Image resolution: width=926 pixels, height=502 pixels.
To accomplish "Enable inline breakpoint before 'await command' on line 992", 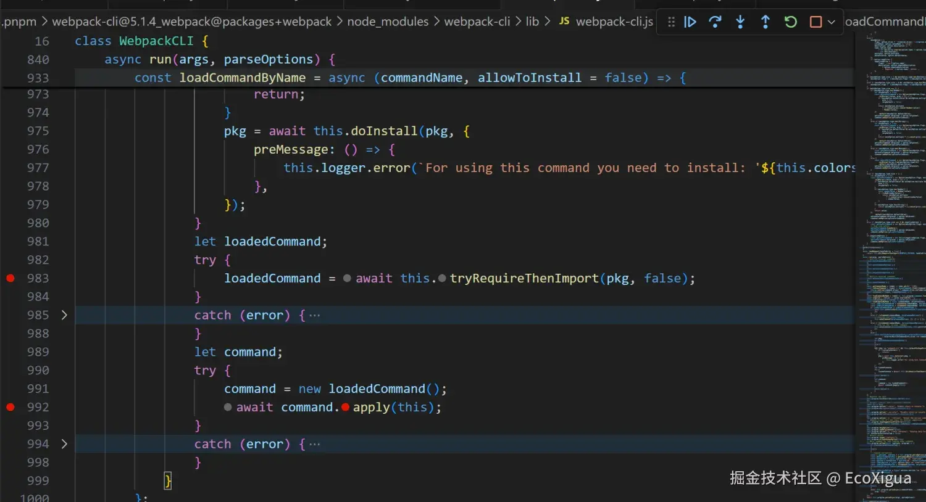I will 228,407.
